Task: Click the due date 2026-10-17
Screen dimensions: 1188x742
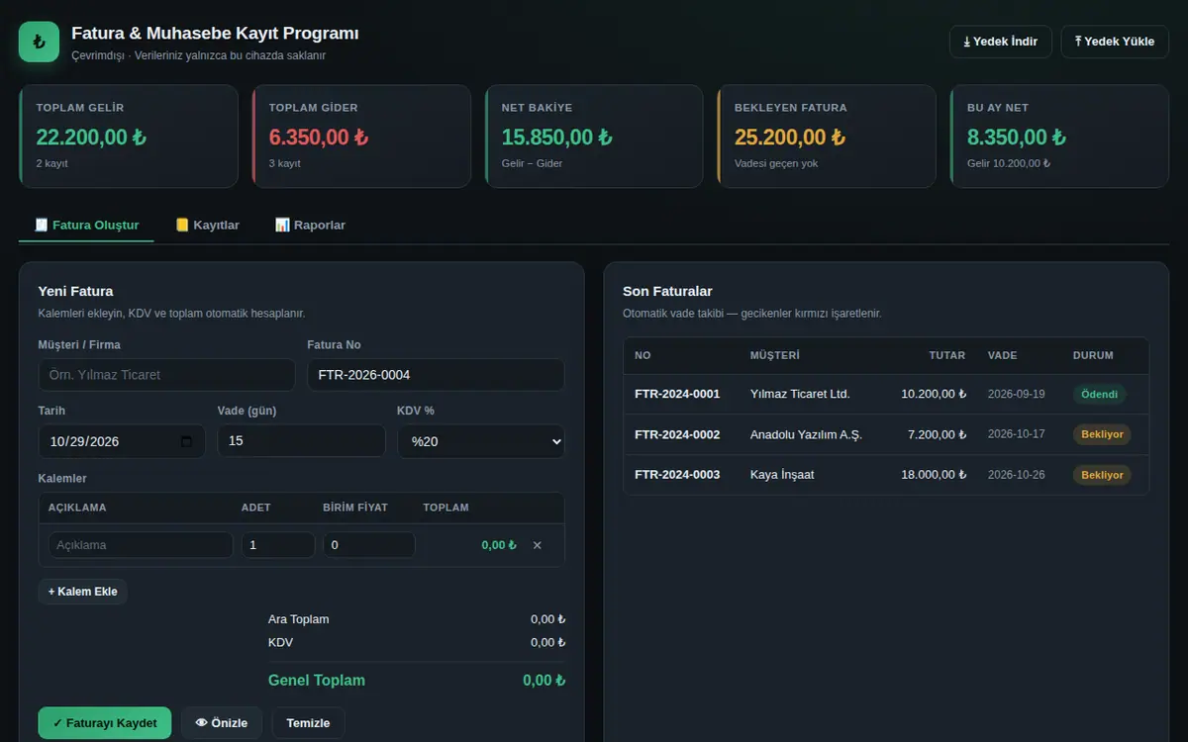Action: tap(1017, 434)
